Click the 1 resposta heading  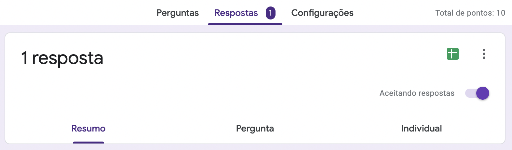pos(62,58)
